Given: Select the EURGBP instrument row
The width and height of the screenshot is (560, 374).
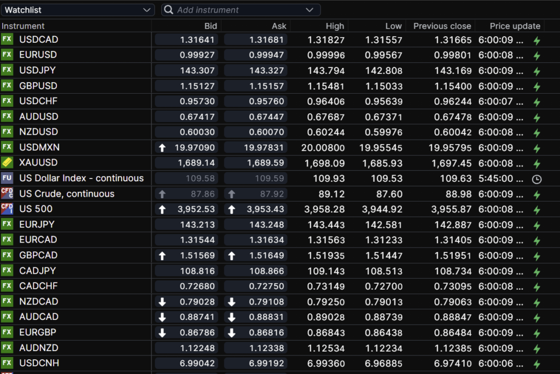Looking at the screenshot, I should [x=38, y=332].
